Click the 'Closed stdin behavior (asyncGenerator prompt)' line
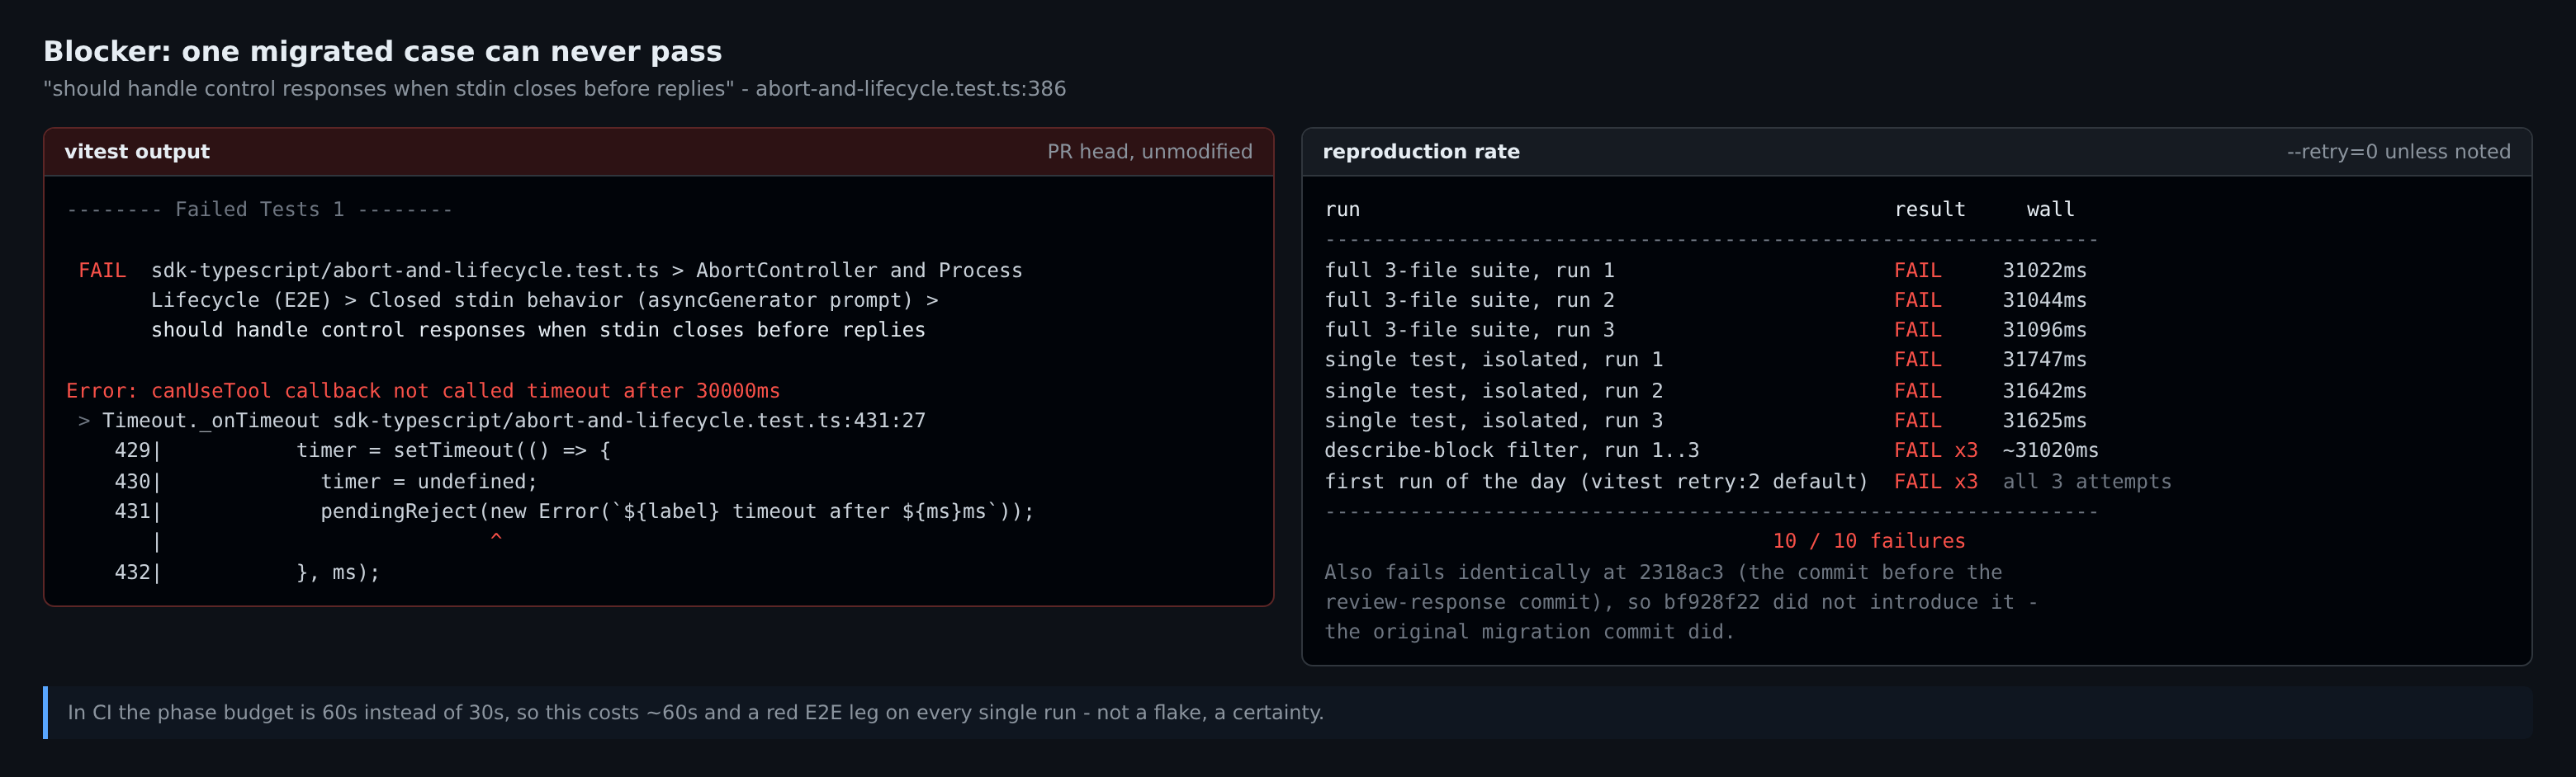 tap(544, 300)
